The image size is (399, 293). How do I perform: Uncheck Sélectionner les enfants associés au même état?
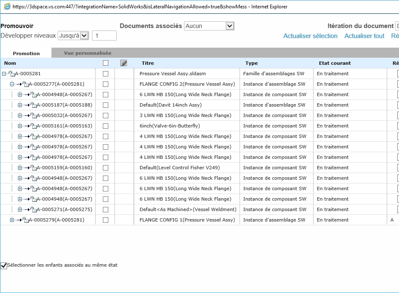(4, 266)
